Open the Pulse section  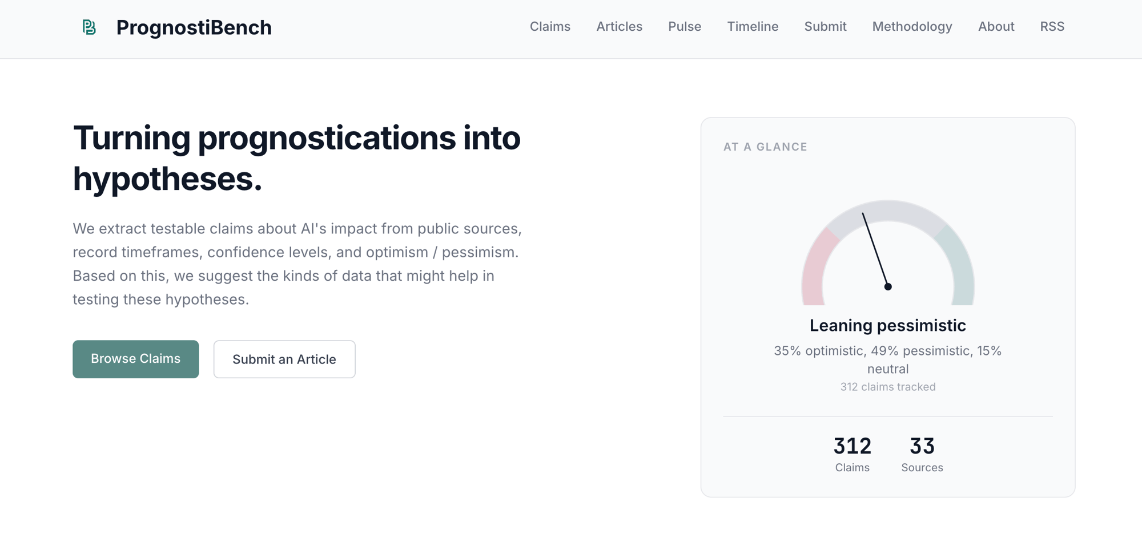[684, 27]
